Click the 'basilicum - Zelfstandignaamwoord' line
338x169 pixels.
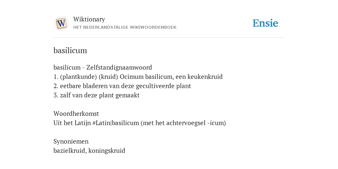tap(103, 67)
